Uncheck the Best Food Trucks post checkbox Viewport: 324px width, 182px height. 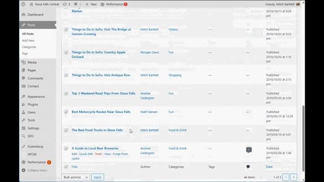tap(66, 130)
